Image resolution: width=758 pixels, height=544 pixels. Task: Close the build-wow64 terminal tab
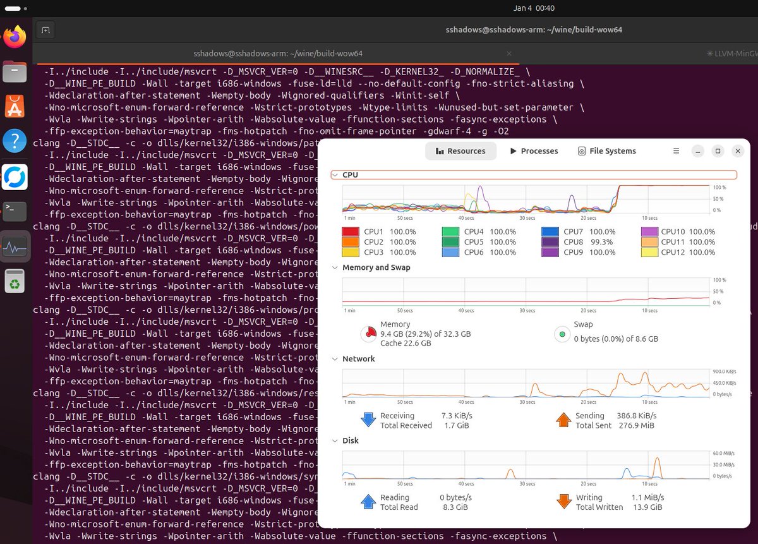click(509, 54)
